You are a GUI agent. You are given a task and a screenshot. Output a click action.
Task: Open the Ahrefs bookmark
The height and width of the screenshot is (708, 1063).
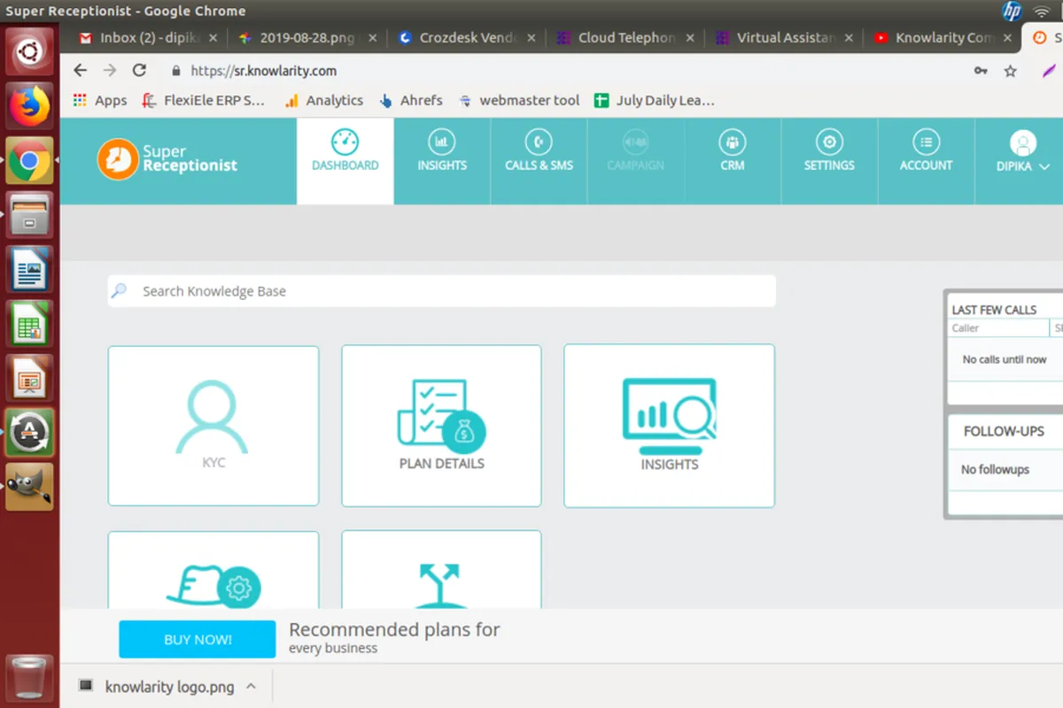click(x=410, y=100)
